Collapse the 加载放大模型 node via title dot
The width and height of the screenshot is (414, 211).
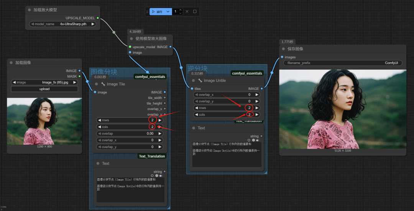29,10
